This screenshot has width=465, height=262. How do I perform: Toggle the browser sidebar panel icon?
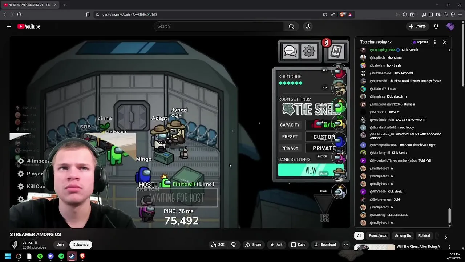(431, 15)
